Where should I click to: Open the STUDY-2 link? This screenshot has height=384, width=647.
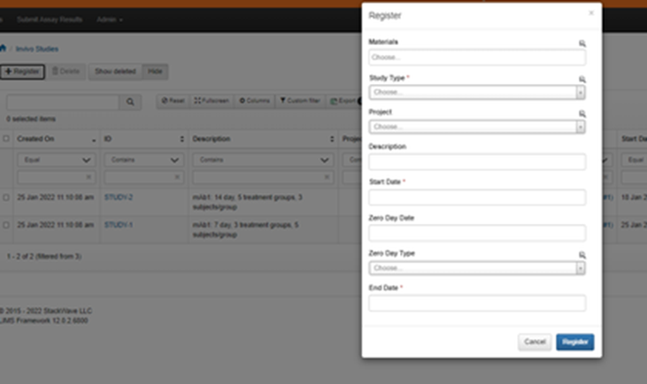pyautogui.click(x=119, y=197)
